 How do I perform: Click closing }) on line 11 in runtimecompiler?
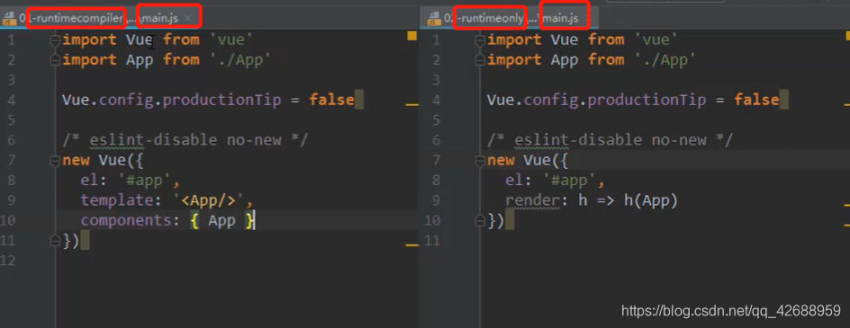[x=71, y=241]
